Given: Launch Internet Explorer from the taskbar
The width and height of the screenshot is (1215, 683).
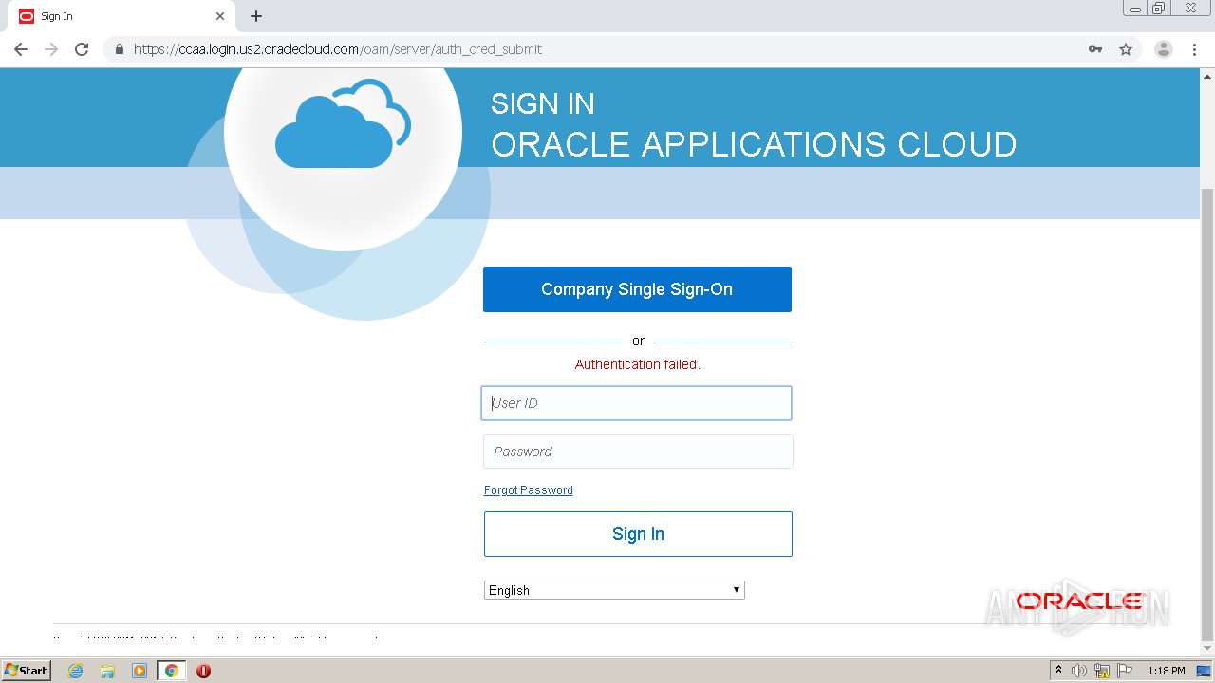Looking at the screenshot, I should click(76, 671).
